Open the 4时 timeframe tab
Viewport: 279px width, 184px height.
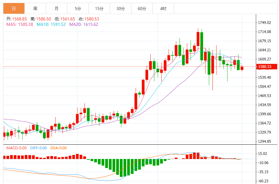[x=163, y=8]
